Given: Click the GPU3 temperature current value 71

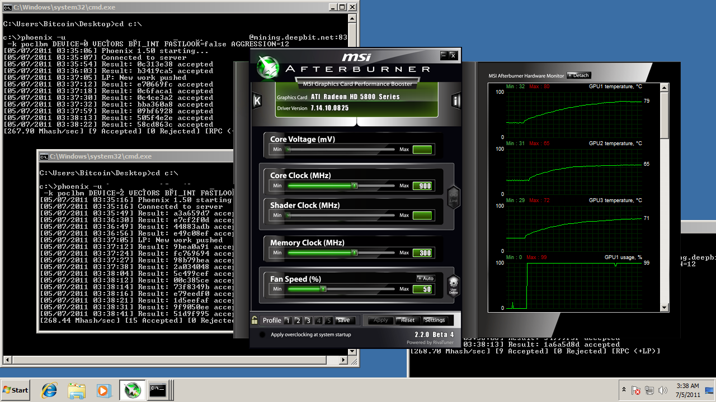Looking at the screenshot, I should click(x=647, y=218).
